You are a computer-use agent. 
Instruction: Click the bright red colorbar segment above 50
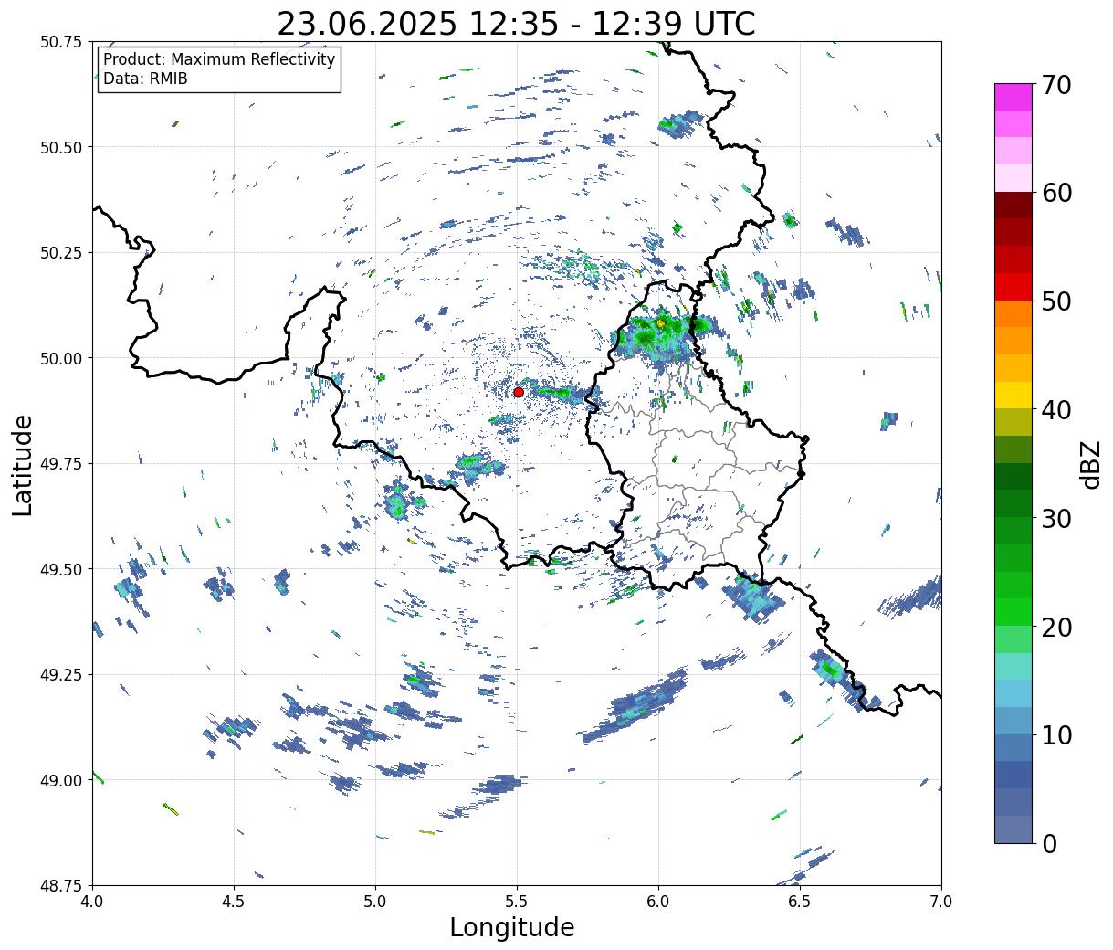click(1013, 287)
